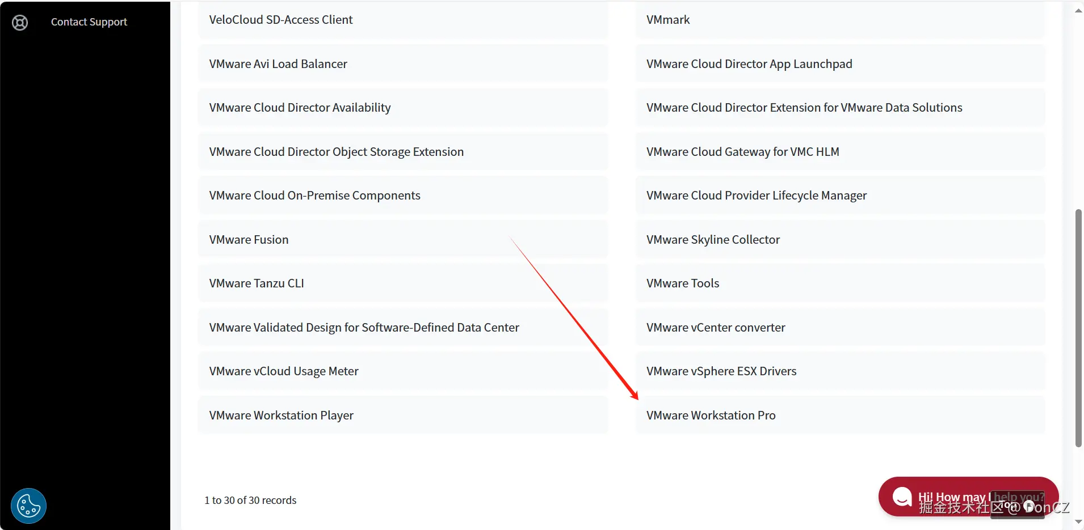Screen dimensions: 1084x530
Task: Open VMware Fusion product
Action: point(249,240)
